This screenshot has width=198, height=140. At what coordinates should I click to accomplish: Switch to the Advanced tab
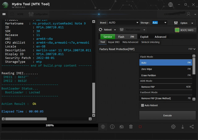click(x=160, y=37)
